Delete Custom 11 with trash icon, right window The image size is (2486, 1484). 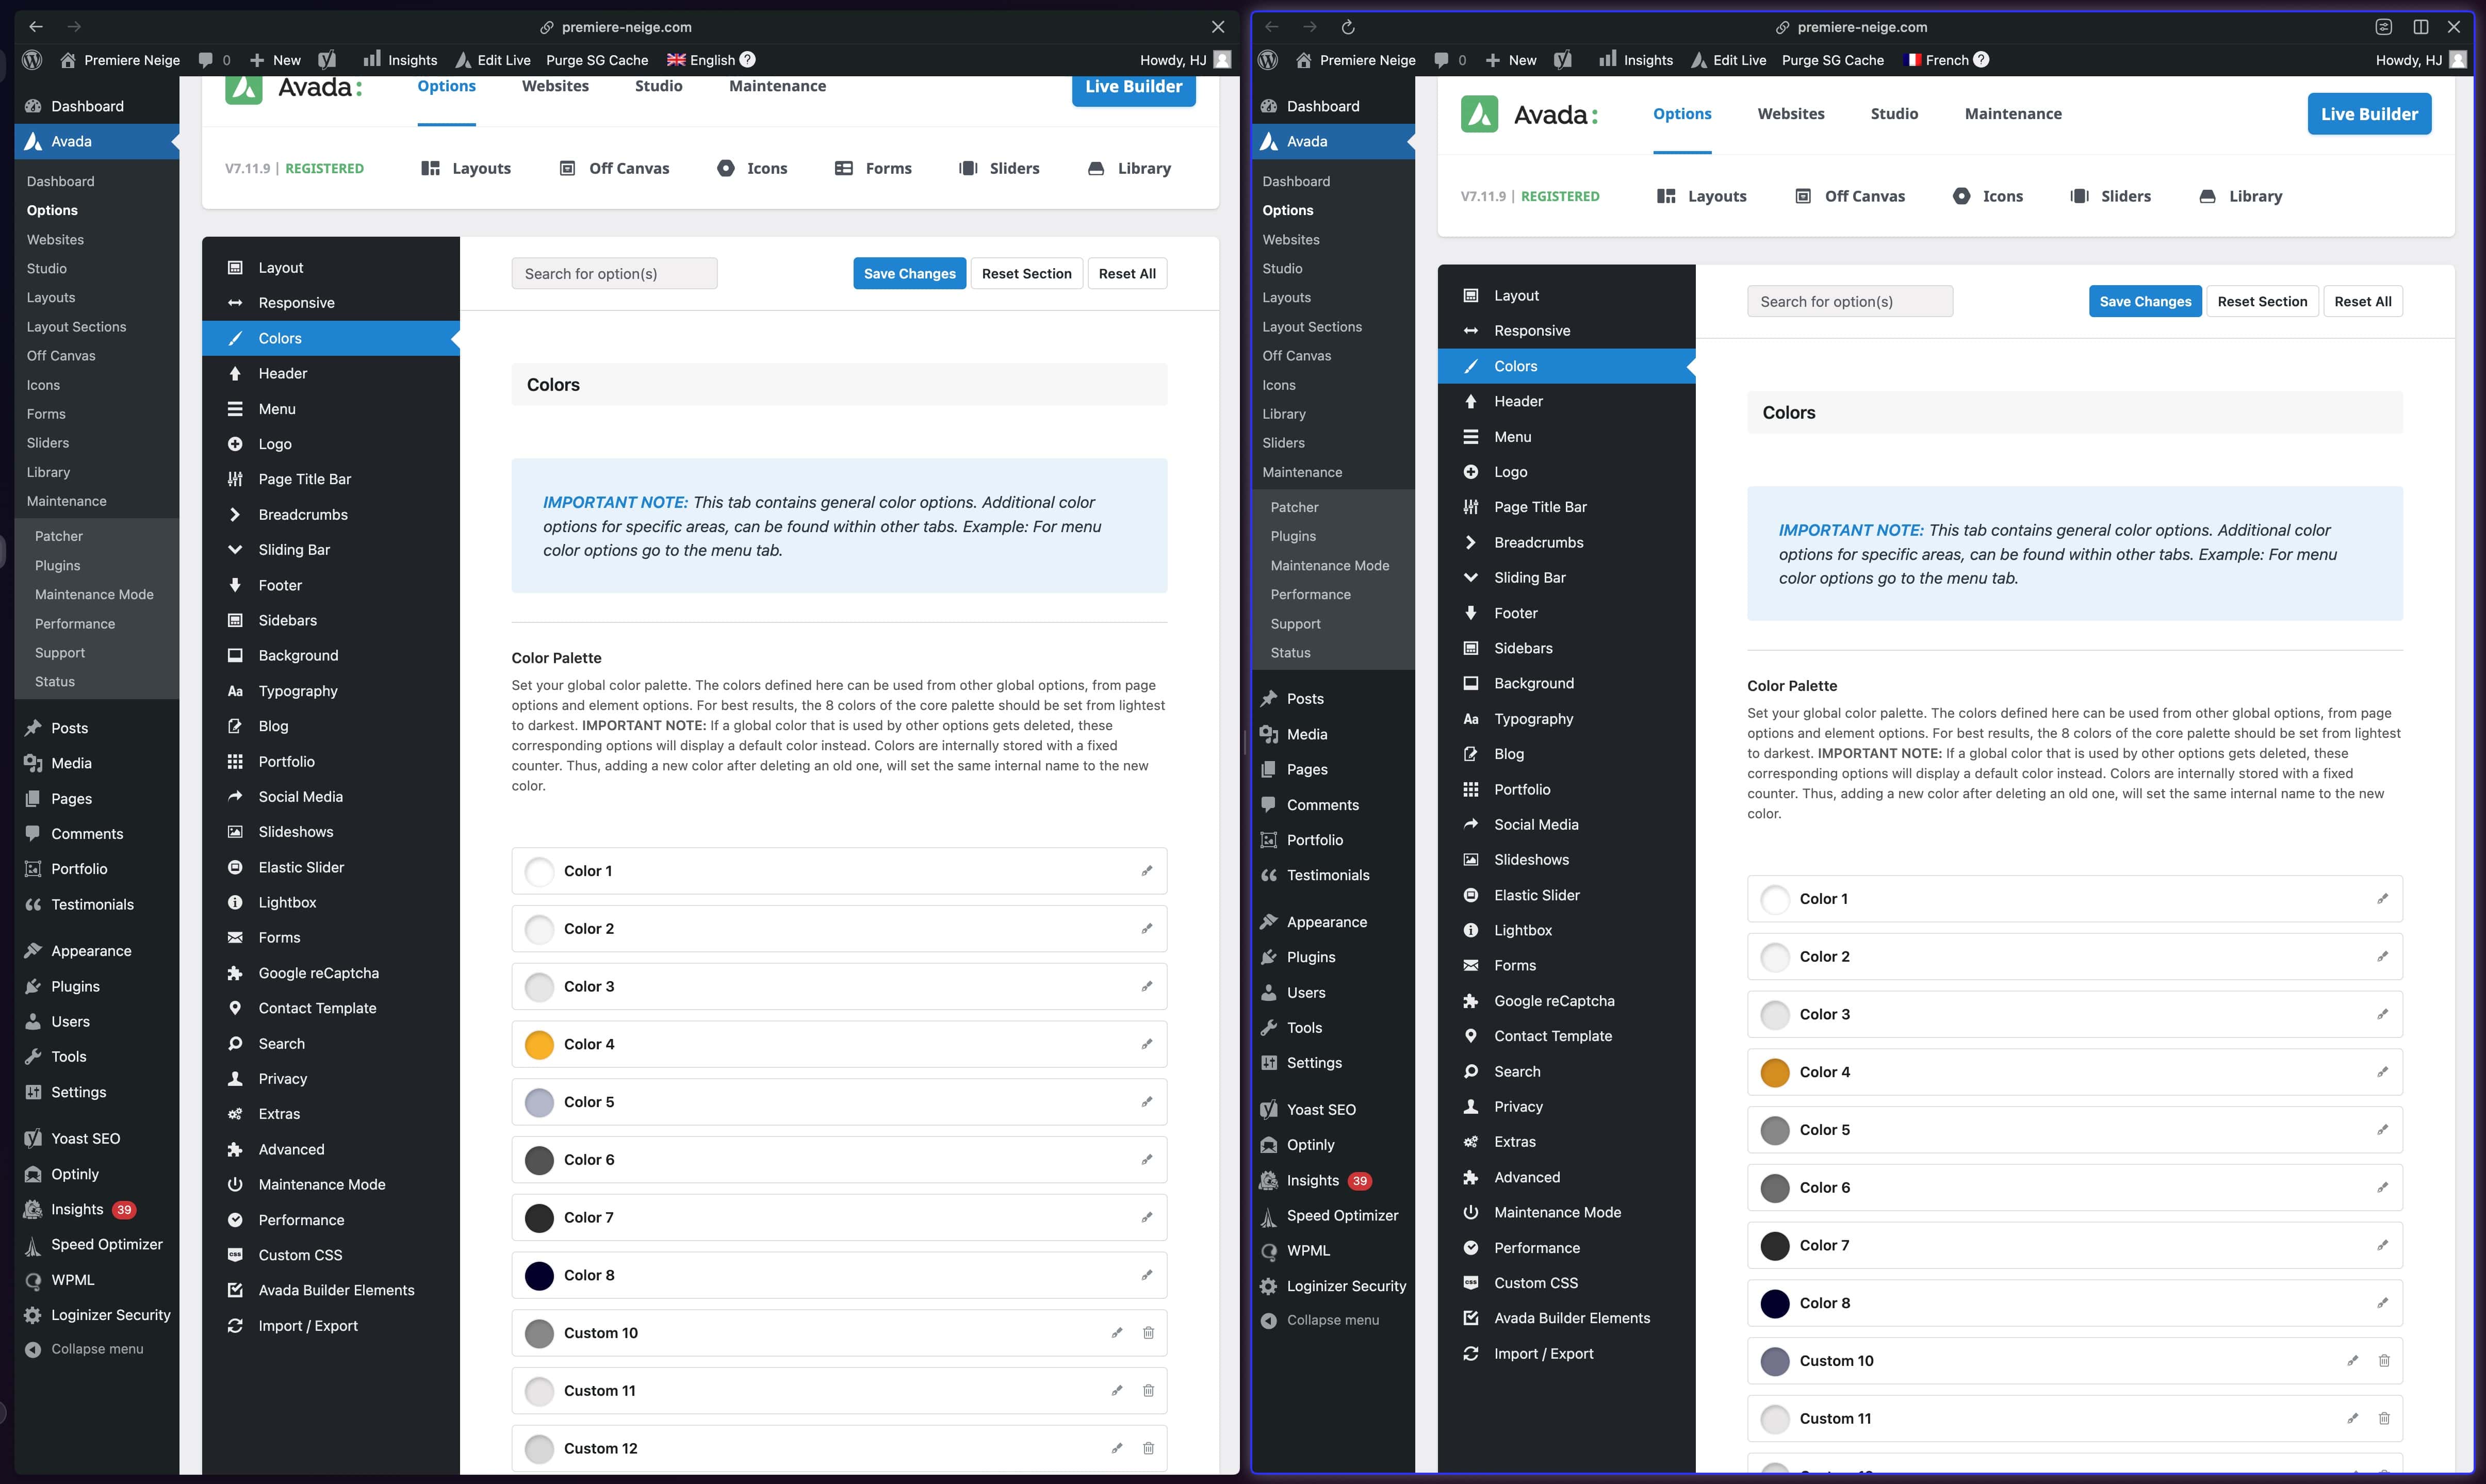pyautogui.click(x=2384, y=1419)
